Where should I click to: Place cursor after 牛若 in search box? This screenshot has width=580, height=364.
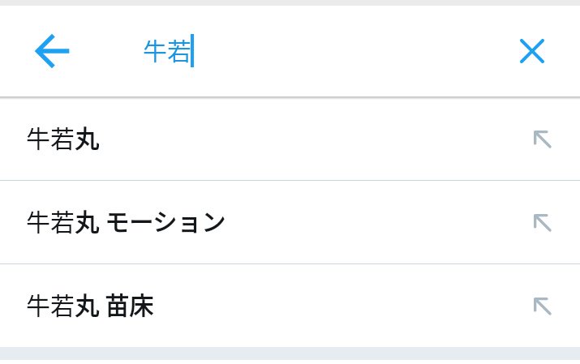(191, 53)
